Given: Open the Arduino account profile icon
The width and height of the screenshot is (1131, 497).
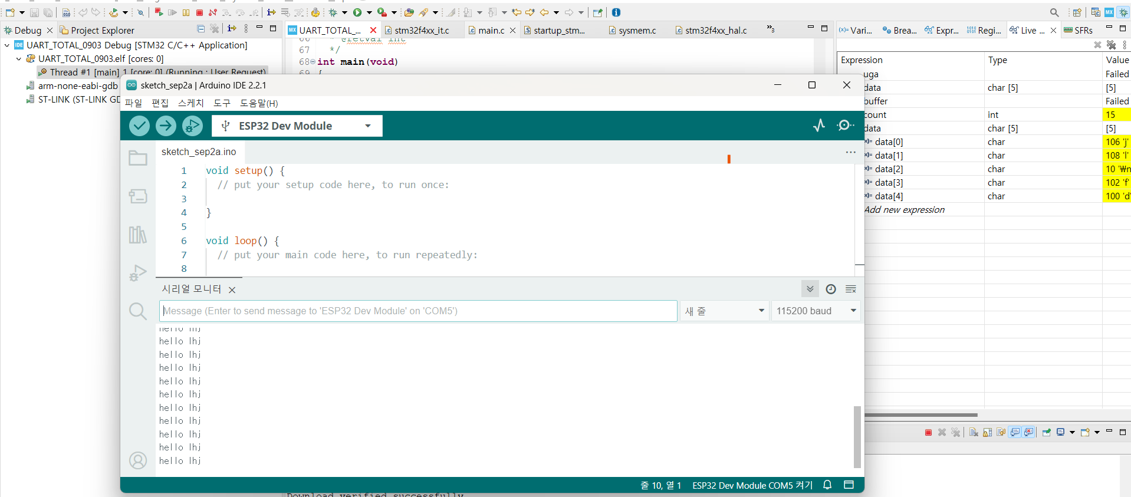Looking at the screenshot, I should (138, 460).
